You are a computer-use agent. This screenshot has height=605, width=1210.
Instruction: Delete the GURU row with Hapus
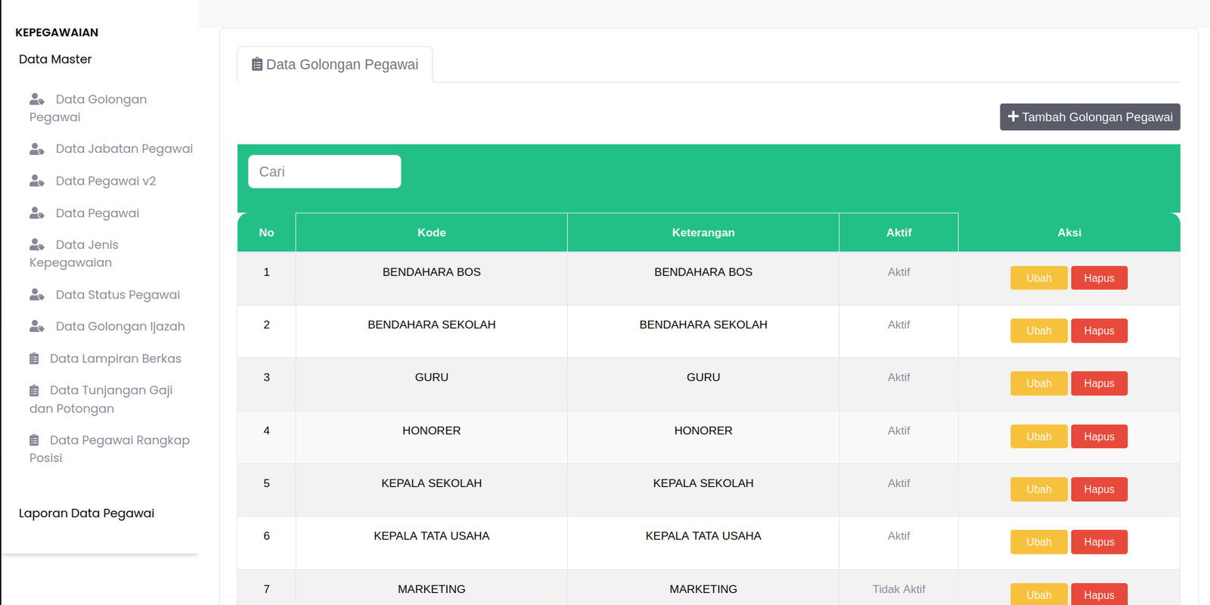[x=1098, y=383]
